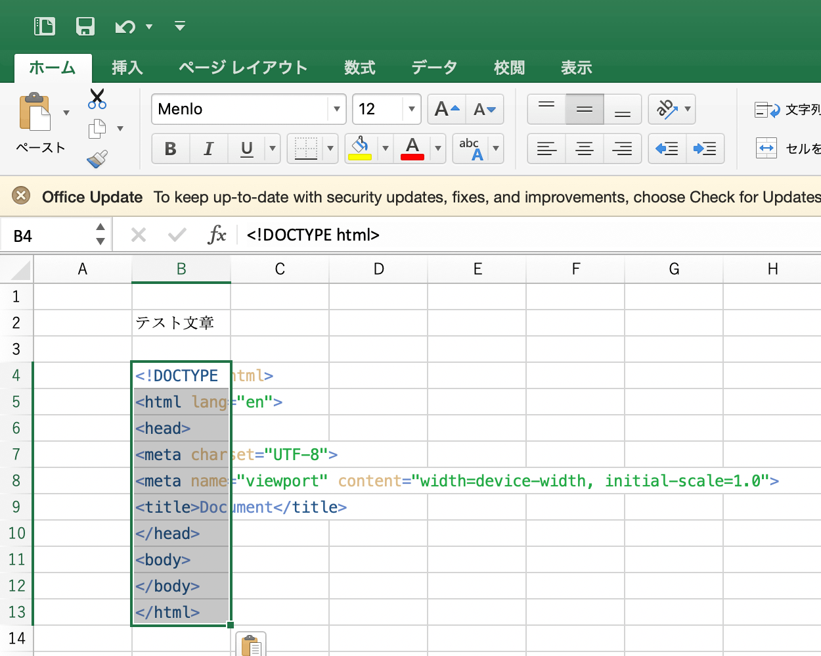
Task: Toggle align text left
Action: click(x=546, y=149)
